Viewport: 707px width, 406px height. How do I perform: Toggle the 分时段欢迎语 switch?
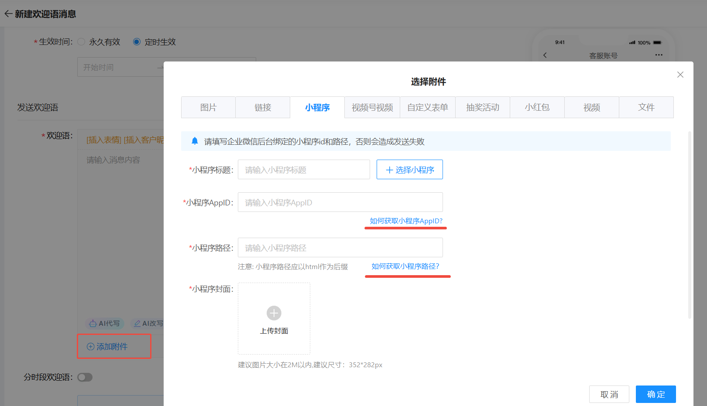tap(85, 377)
